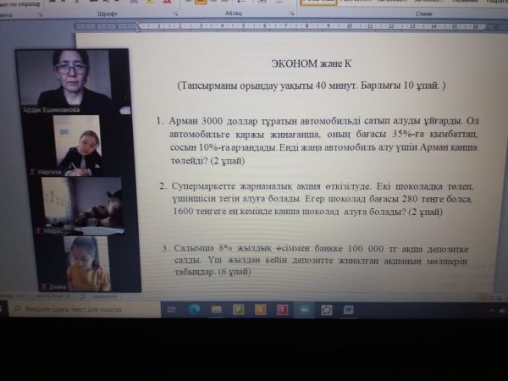The width and height of the screenshot is (508, 381).
Task: Click the orange app icon in taskbar
Action: (260, 309)
